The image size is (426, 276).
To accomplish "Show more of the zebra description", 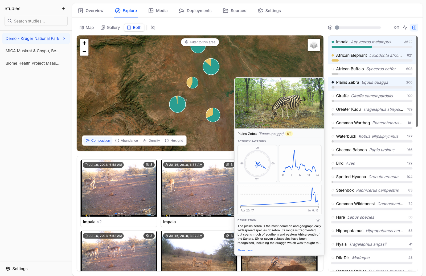I will pyautogui.click(x=245, y=250).
